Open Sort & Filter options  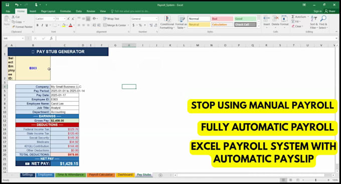pyautogui.click(x=314, y=22)
